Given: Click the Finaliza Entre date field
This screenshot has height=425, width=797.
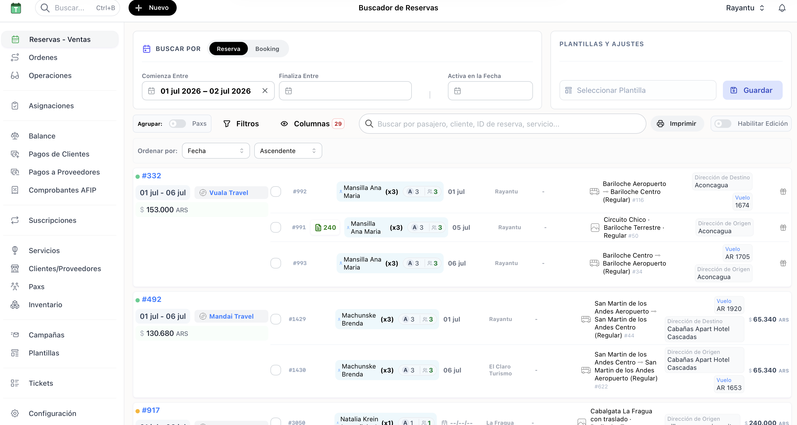Looking at the screenshot, I should [345, 91].
